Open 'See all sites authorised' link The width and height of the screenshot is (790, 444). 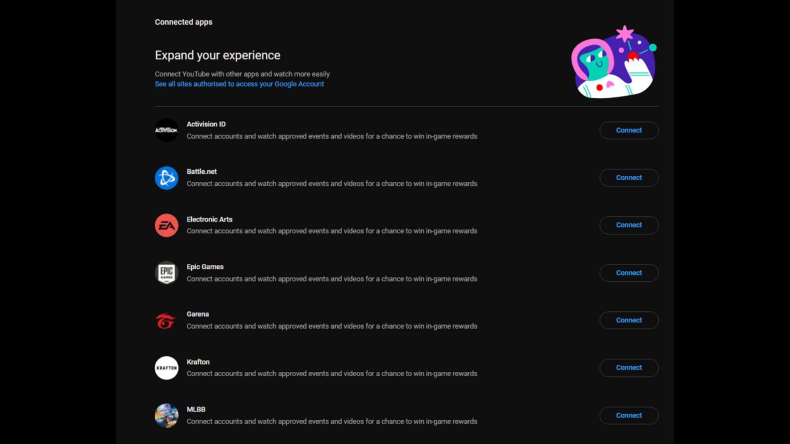pyautogui.click(x=239, y=84)
